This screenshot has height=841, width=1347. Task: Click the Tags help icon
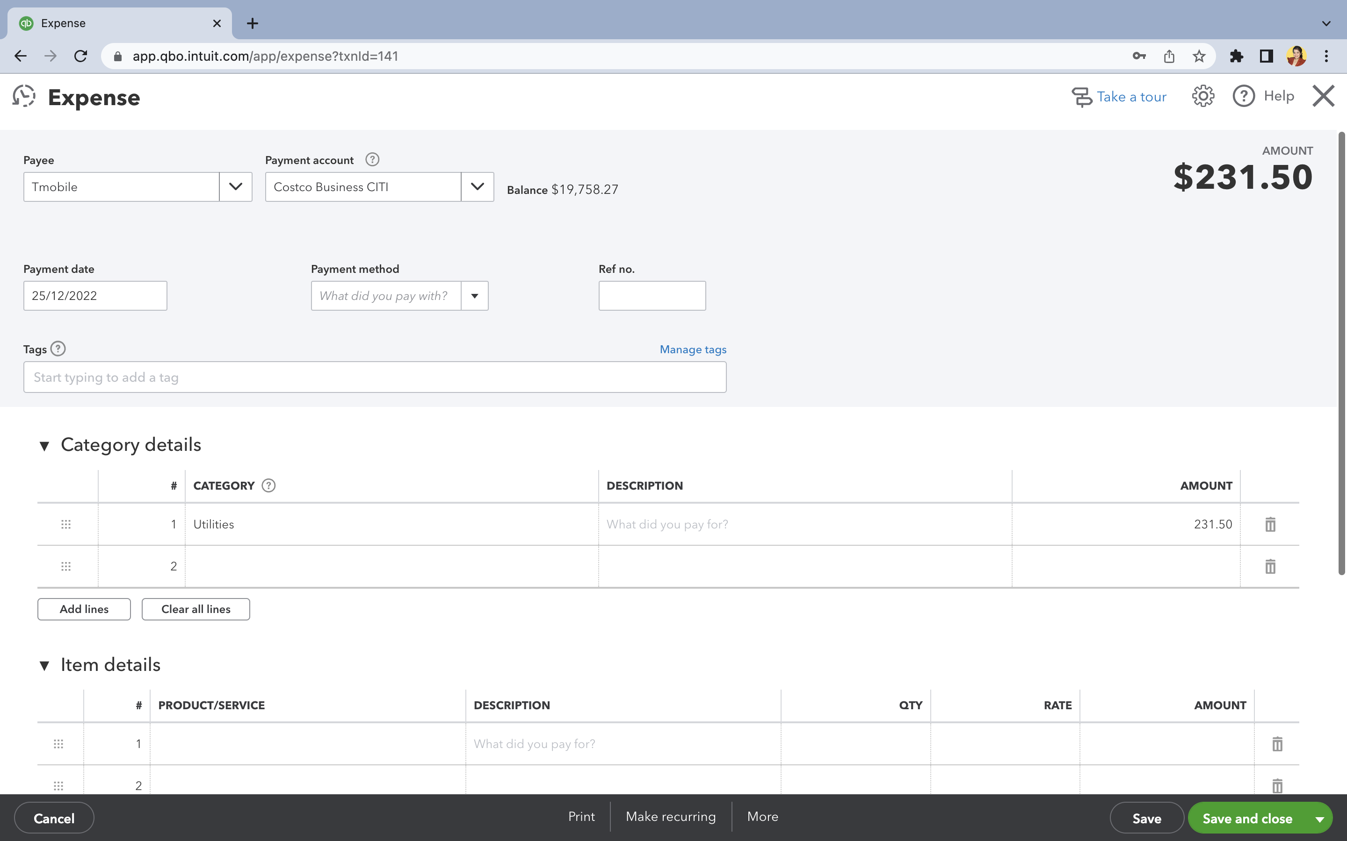pyautogui.click(x=58, y=349)
